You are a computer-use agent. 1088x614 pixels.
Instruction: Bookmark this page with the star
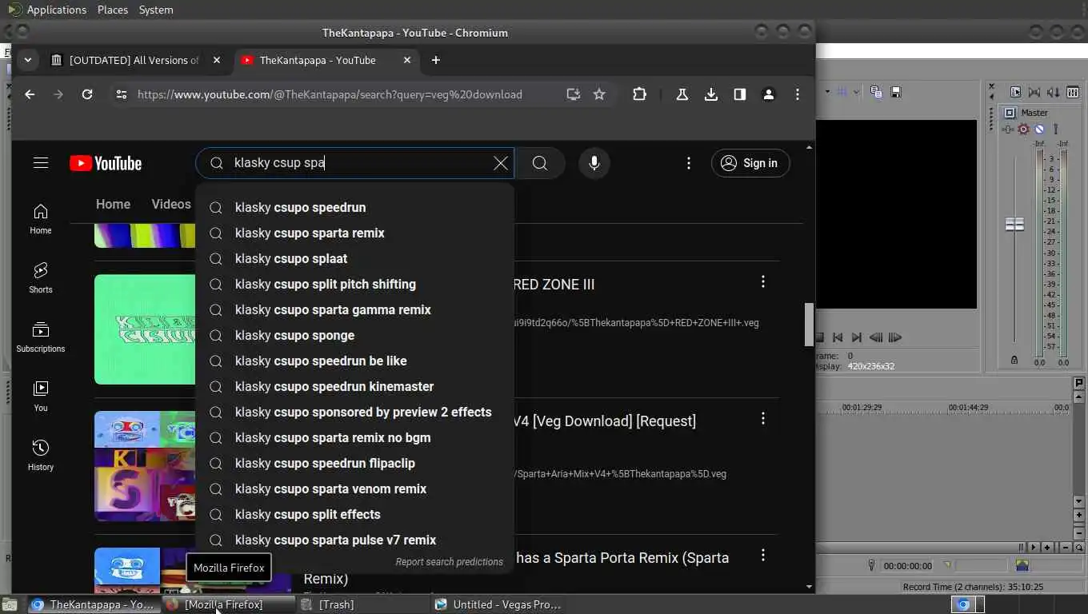coord(599,94)
